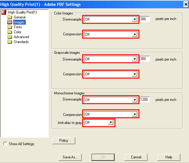Enable the Show All Settings checkbox
This screenshot has width=189, height=163.
(x=5, y=144)
